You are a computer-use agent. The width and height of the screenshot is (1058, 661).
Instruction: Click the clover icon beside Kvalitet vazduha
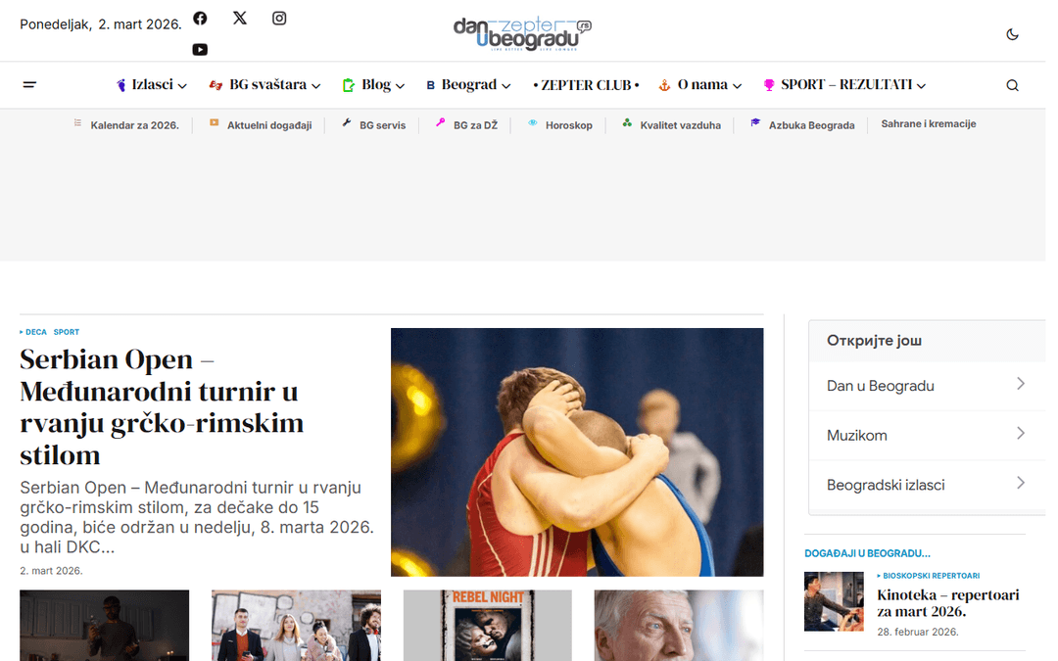point(627,122)
